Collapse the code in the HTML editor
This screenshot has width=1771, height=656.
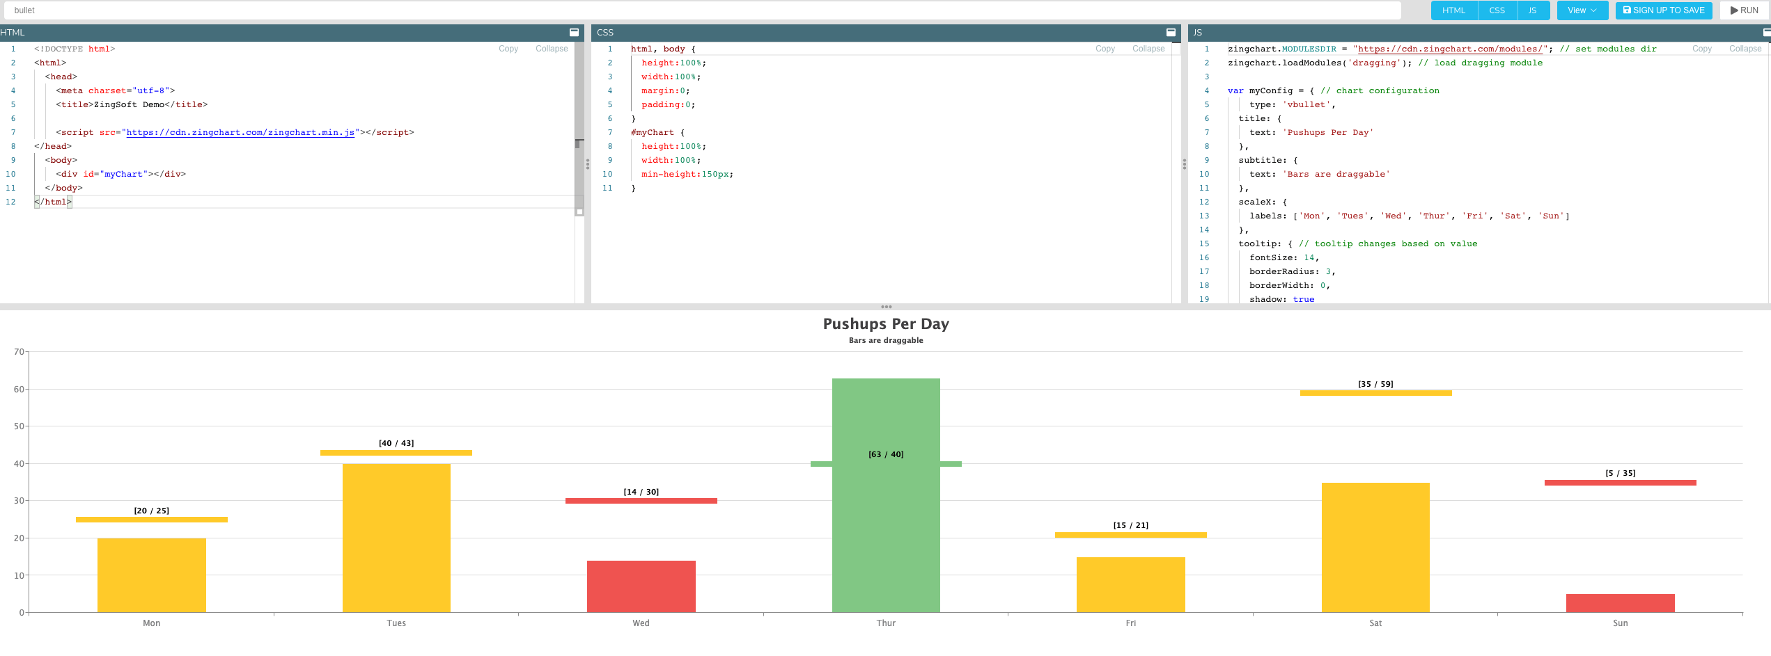pyautogui.click(x=551, y=49)
